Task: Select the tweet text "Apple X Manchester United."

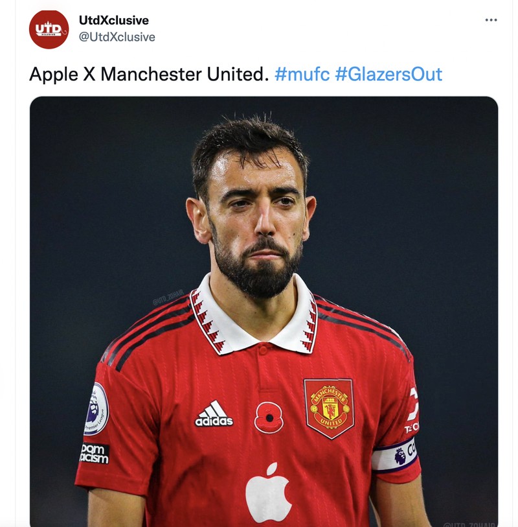Action: [148, 74]
